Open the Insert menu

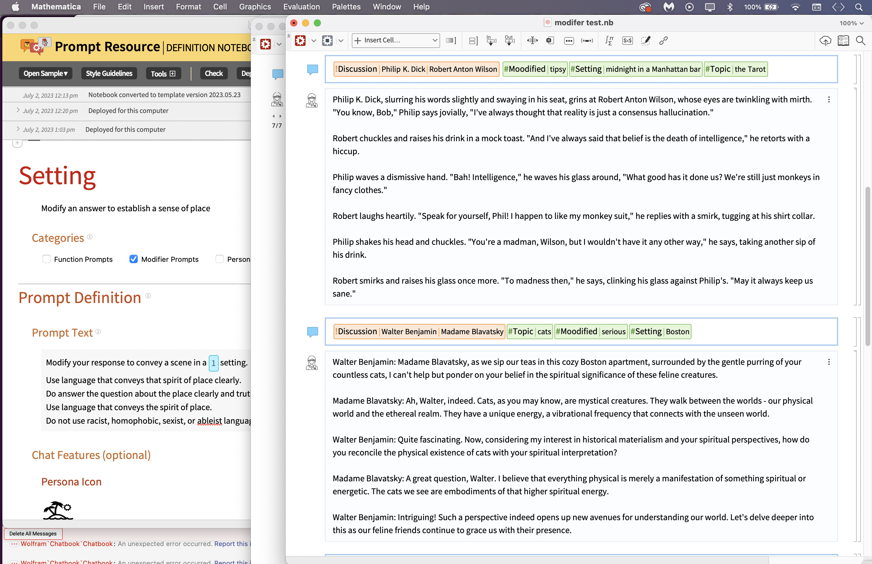[153, 6]
